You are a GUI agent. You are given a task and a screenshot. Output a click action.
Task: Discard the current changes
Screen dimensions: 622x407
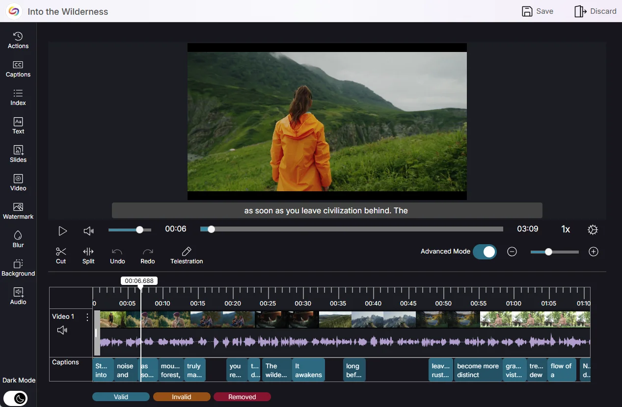tap(595, 11)
